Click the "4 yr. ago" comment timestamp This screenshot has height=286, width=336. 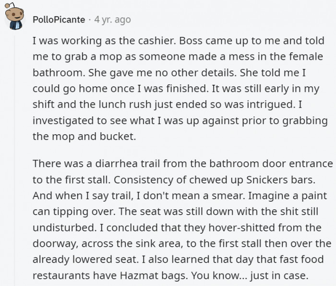click(112, 20)
